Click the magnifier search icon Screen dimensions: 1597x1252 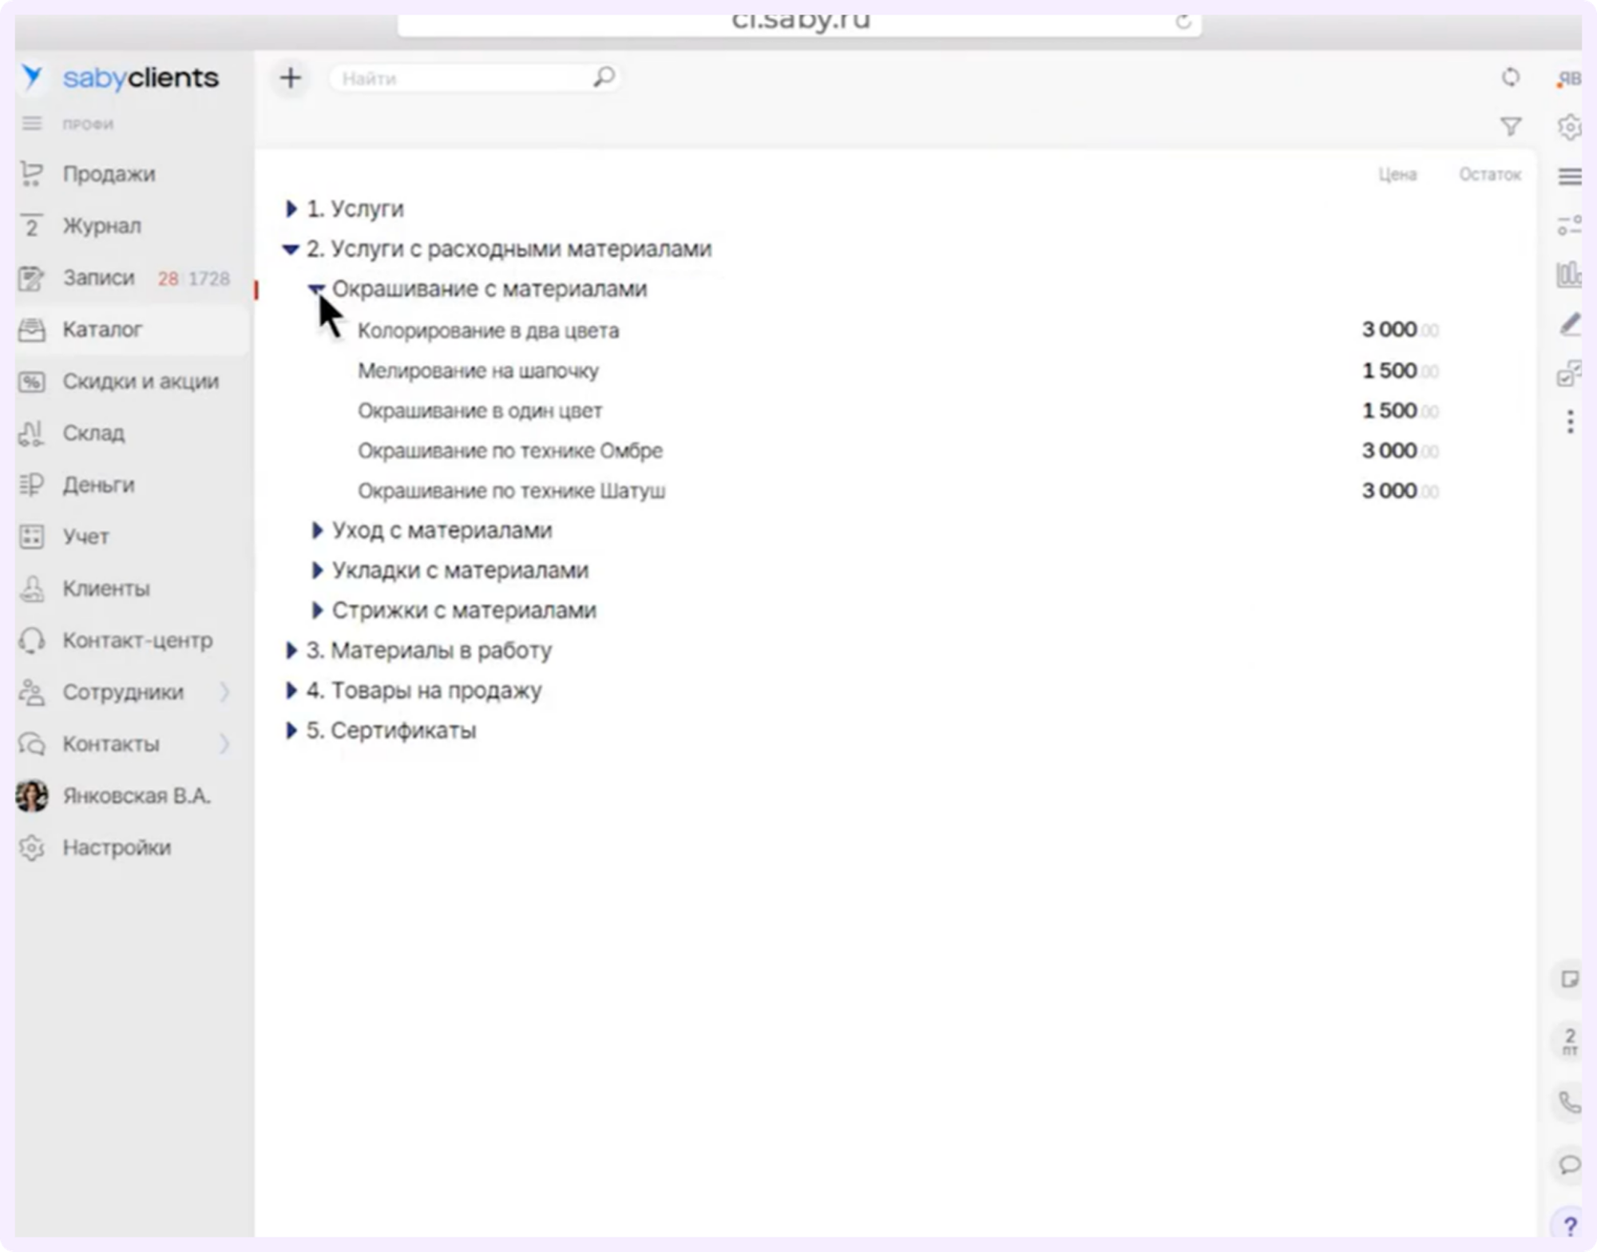604,77
